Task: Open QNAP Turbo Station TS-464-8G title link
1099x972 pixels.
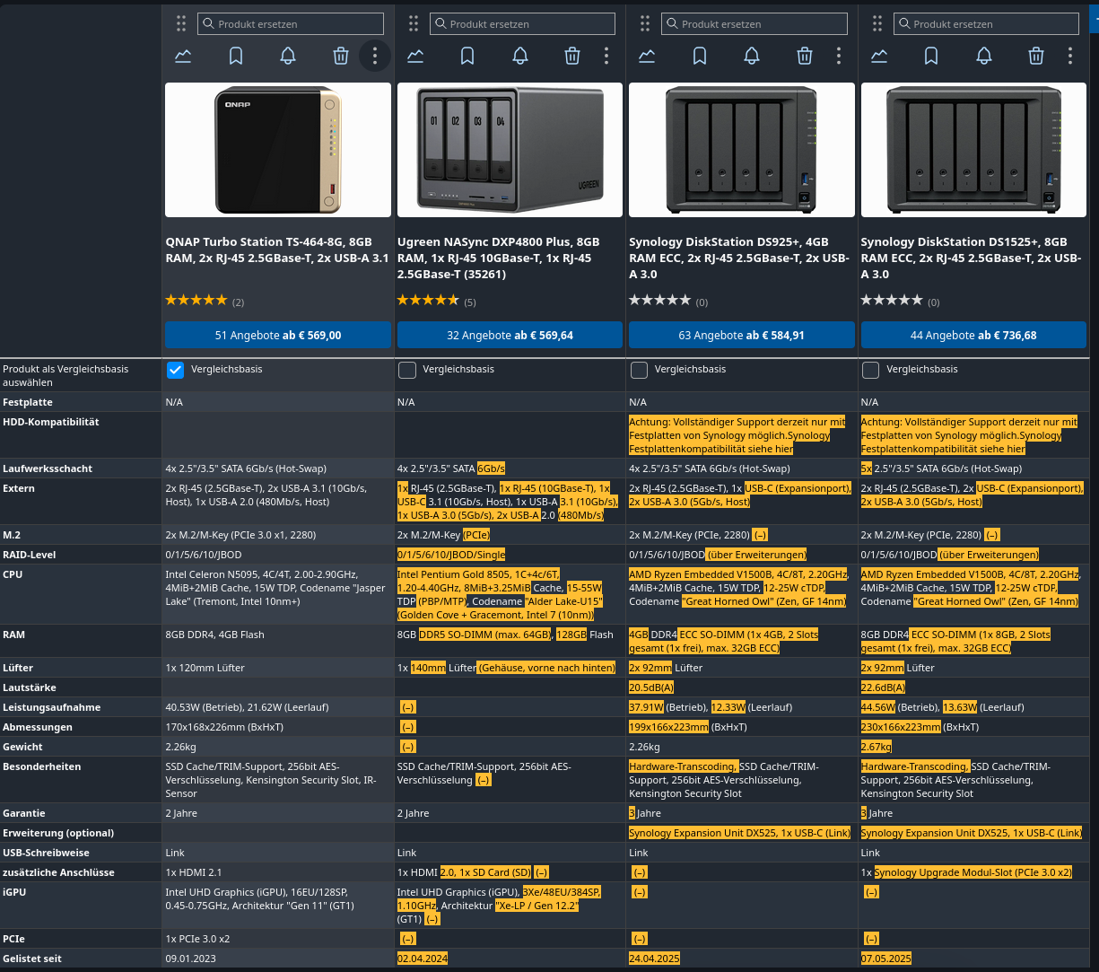Action: [x=277, y=250]
